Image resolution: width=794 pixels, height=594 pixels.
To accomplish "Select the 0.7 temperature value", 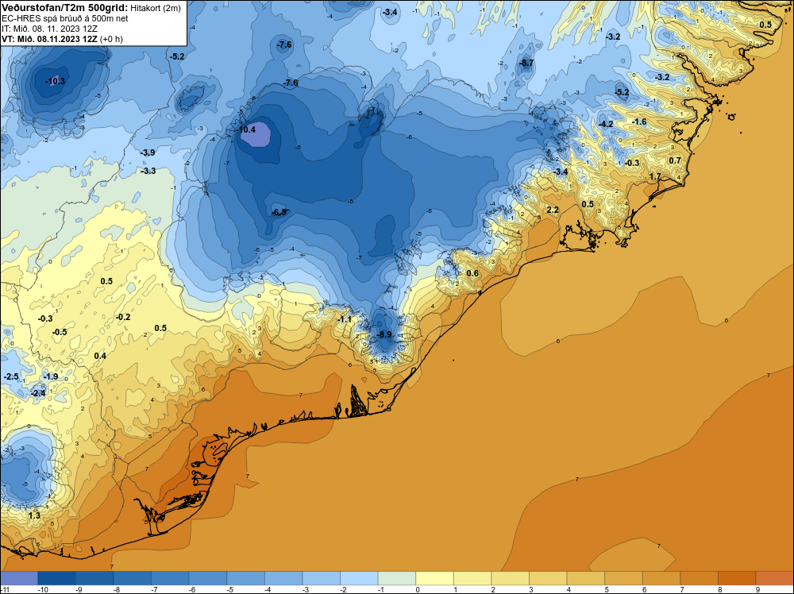I will tap(675, 160).
